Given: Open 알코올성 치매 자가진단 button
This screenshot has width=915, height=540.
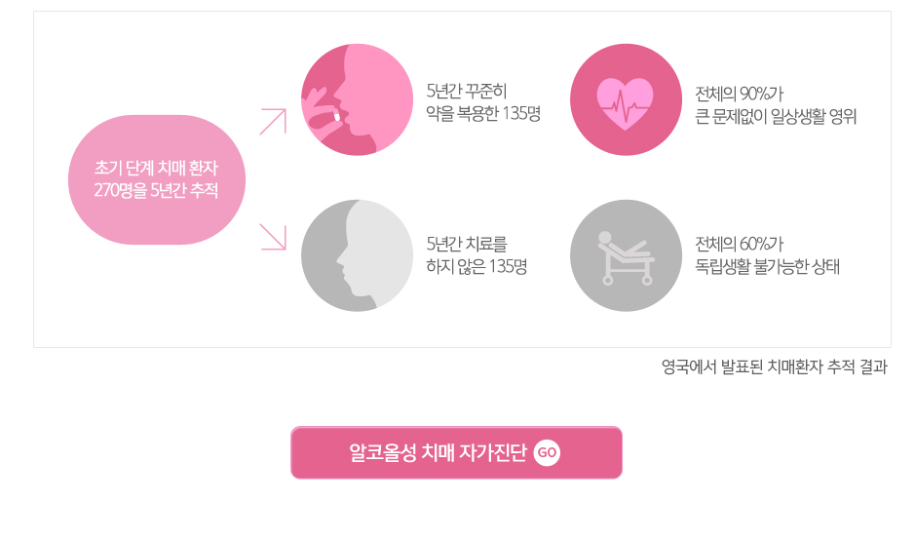Looking at the screenshot, I should point(456,452).
